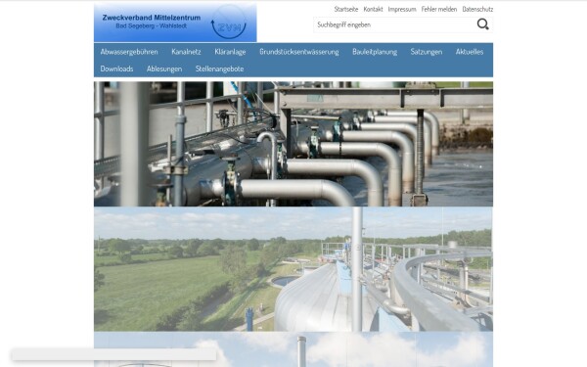
Task: Open Abwassergebühren menu item
Action: [x=129, y=52]
